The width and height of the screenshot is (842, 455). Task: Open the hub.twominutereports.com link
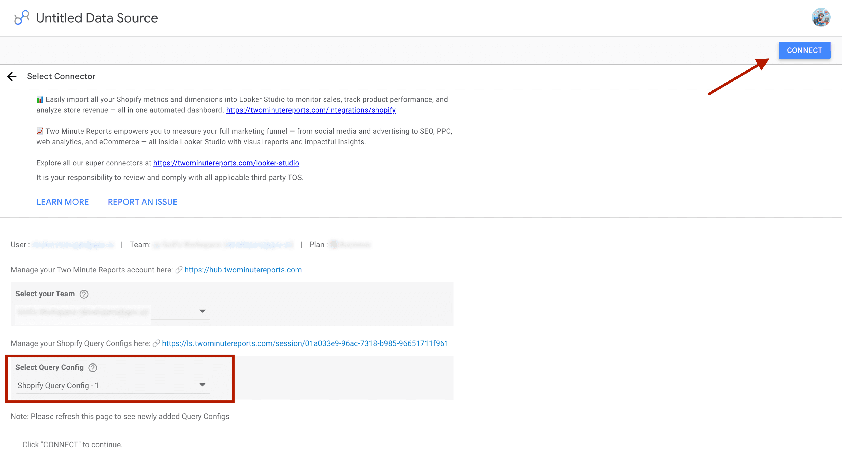243,270
